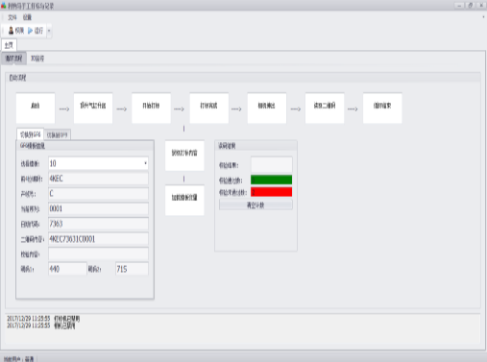Click the blue play run icon
487x362 pixels.
coord(30,31)
